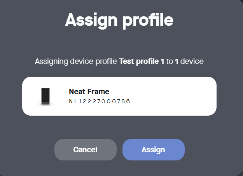Click the NF prefix of the serial number
243x176 pixels.
pyautogui.click(x=72, y=102)
